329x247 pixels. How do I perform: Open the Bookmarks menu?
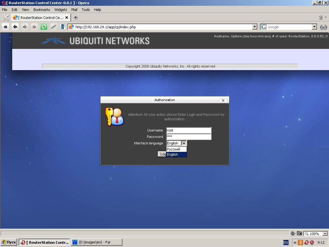(41, 10)
